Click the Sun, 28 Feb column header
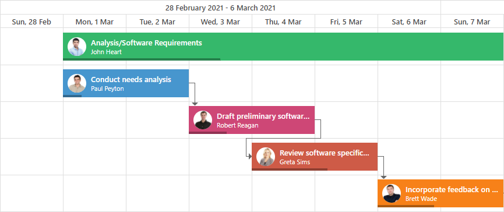504x212 pixels. click(31, 22)
